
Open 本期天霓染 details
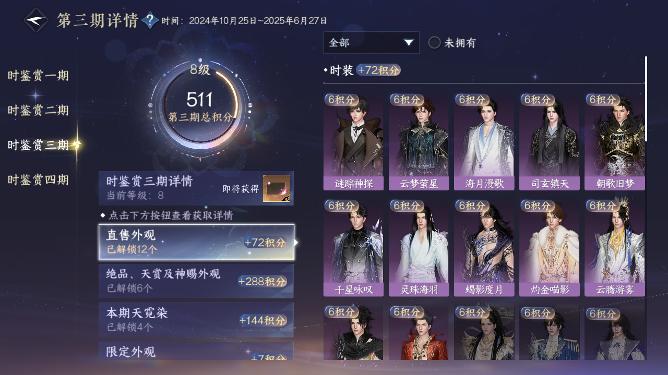tap(196, 320)
